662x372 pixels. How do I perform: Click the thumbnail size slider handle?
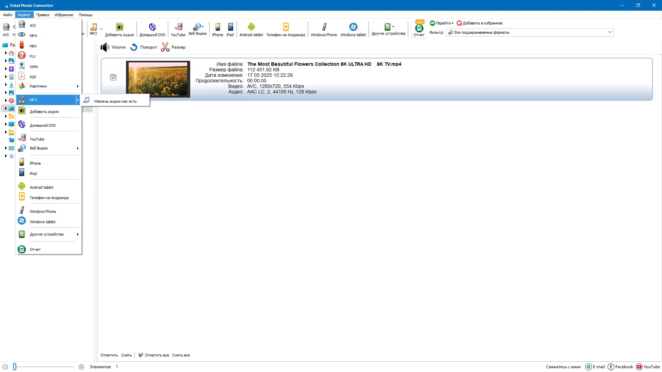(14, 367)
